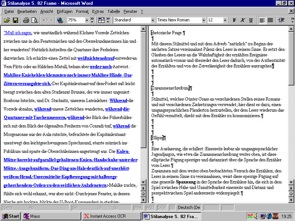Expand the 75% zoom dropdown

[86, 20]
